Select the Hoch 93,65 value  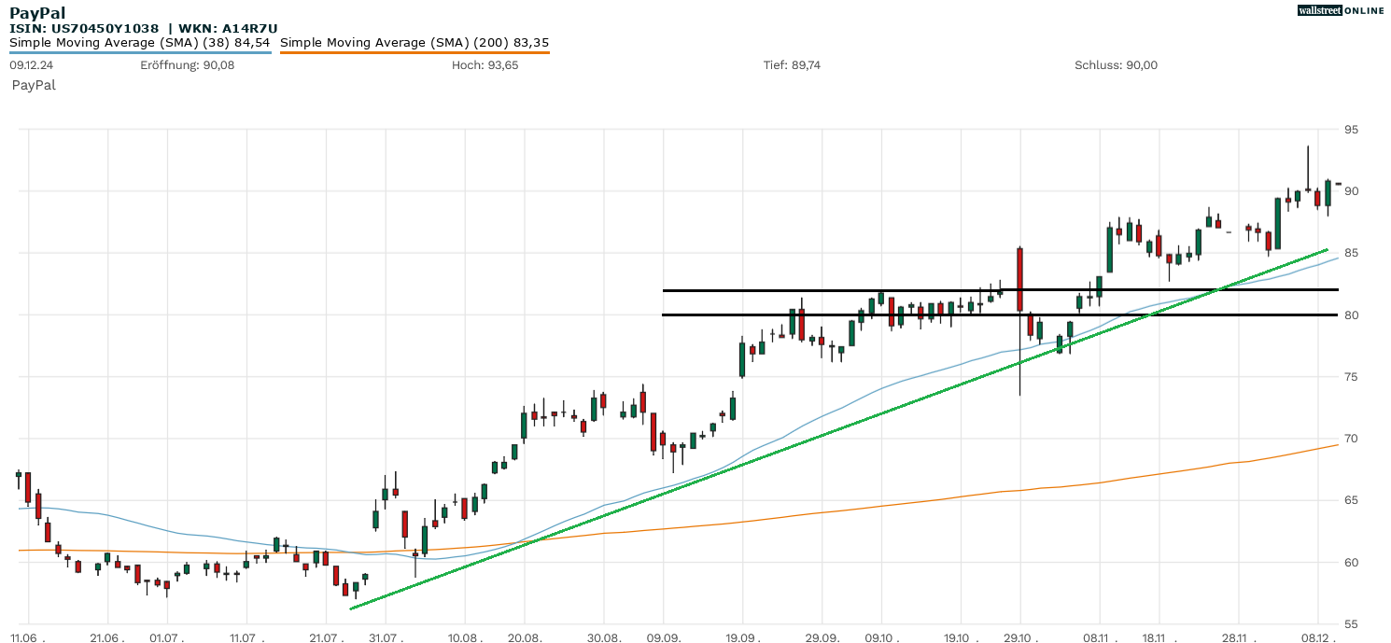[x=485, y=65]
